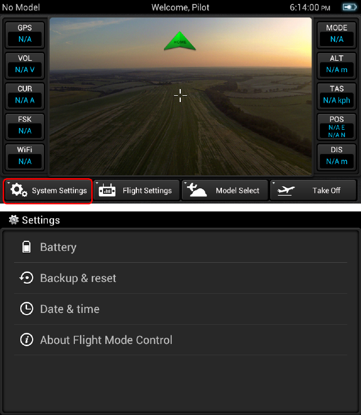Click the green HOME arrow marker
The image size is (361, 415).
click(x=180, y=41)
